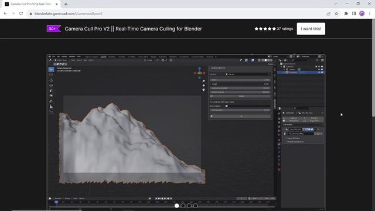This screenshot has width=375, height=211.
Task: Select the Annotate pencil tool in Blender
Action: click(x=51, y=101)
